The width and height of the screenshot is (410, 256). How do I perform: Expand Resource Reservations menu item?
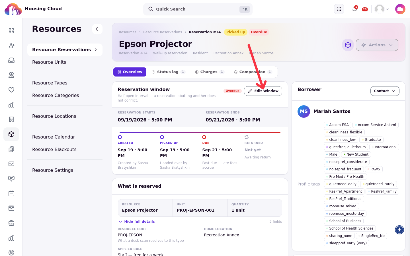click(65, 50)
